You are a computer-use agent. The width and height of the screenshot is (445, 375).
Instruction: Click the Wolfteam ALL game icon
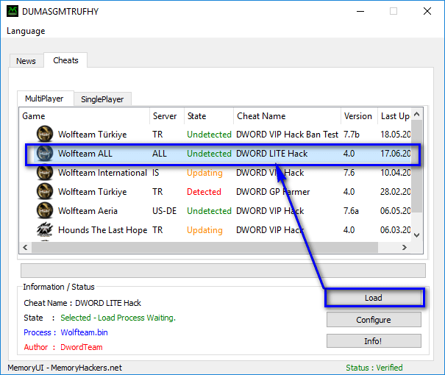[45, 154]
